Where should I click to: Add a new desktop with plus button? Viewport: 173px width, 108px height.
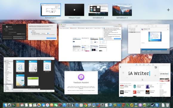click(x=168, y=10)
